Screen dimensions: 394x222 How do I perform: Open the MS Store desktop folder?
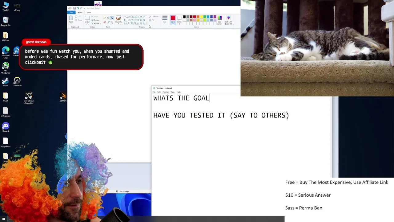tap(6, 37)
